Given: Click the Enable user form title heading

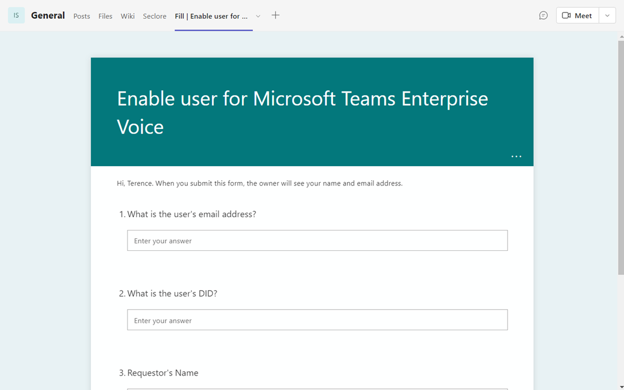Looking at the screenshot, I should pos(302,112).
